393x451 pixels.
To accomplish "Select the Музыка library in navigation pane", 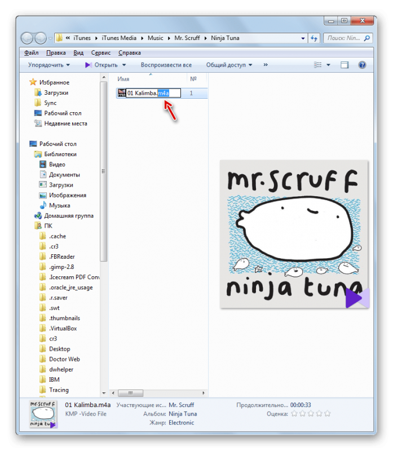I will [59, 205].
